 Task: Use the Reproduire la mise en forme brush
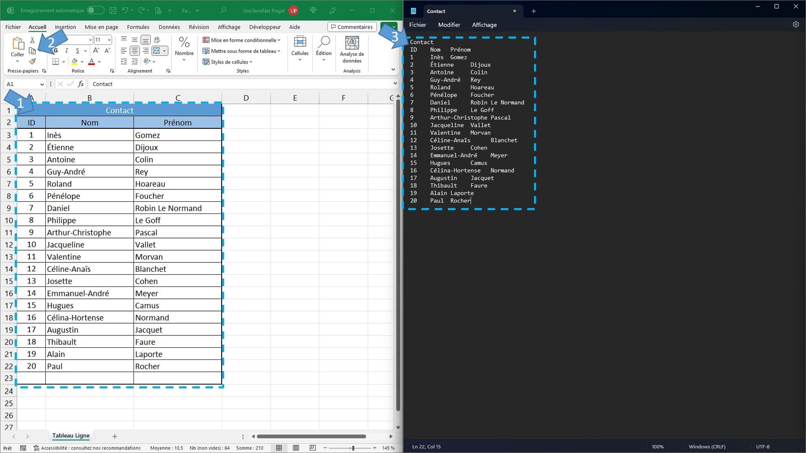click(x=32, y=61)
